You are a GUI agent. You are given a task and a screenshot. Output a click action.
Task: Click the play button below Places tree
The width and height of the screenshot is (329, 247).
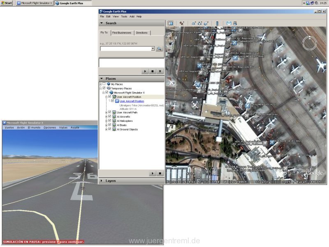(x=153, y=173)
